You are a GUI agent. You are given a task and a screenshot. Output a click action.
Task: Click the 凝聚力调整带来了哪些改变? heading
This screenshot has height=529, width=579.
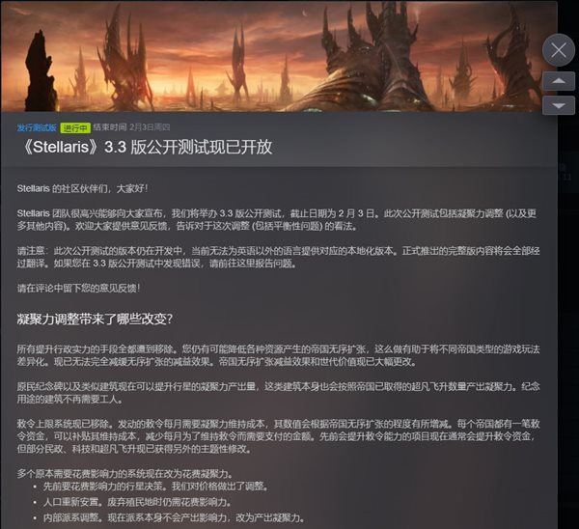click(95, 319)
